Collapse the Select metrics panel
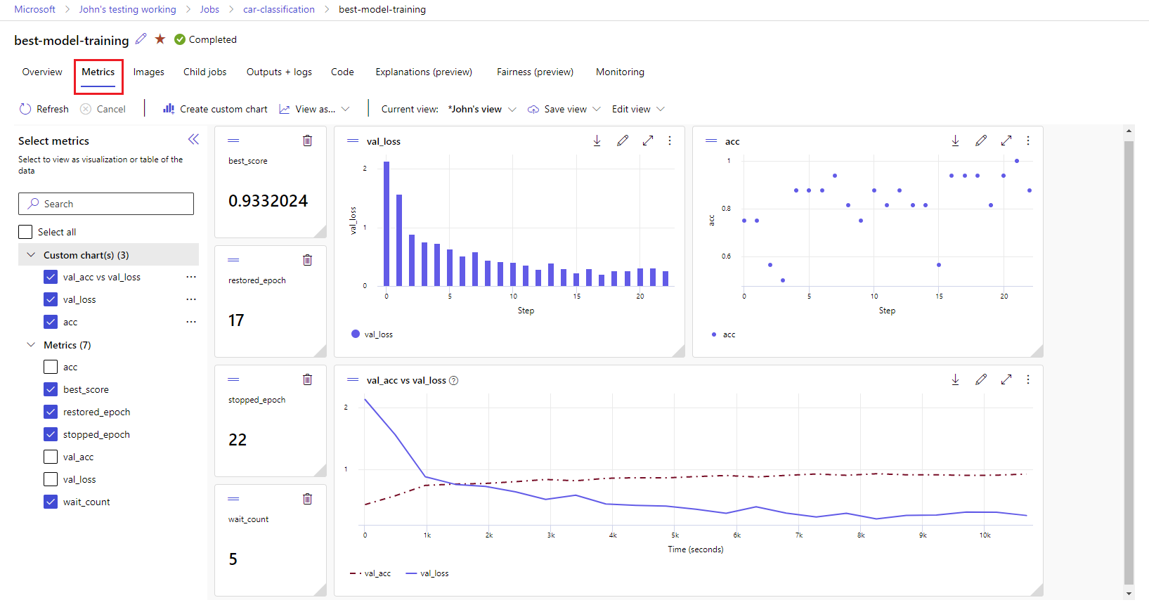1149x612 pixels. pos(193,139)
